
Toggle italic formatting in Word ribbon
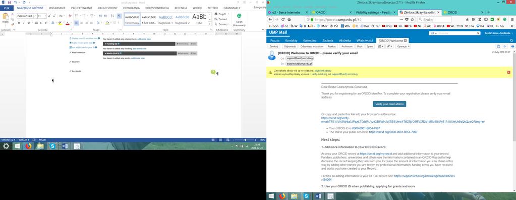[x=23, y=23]
